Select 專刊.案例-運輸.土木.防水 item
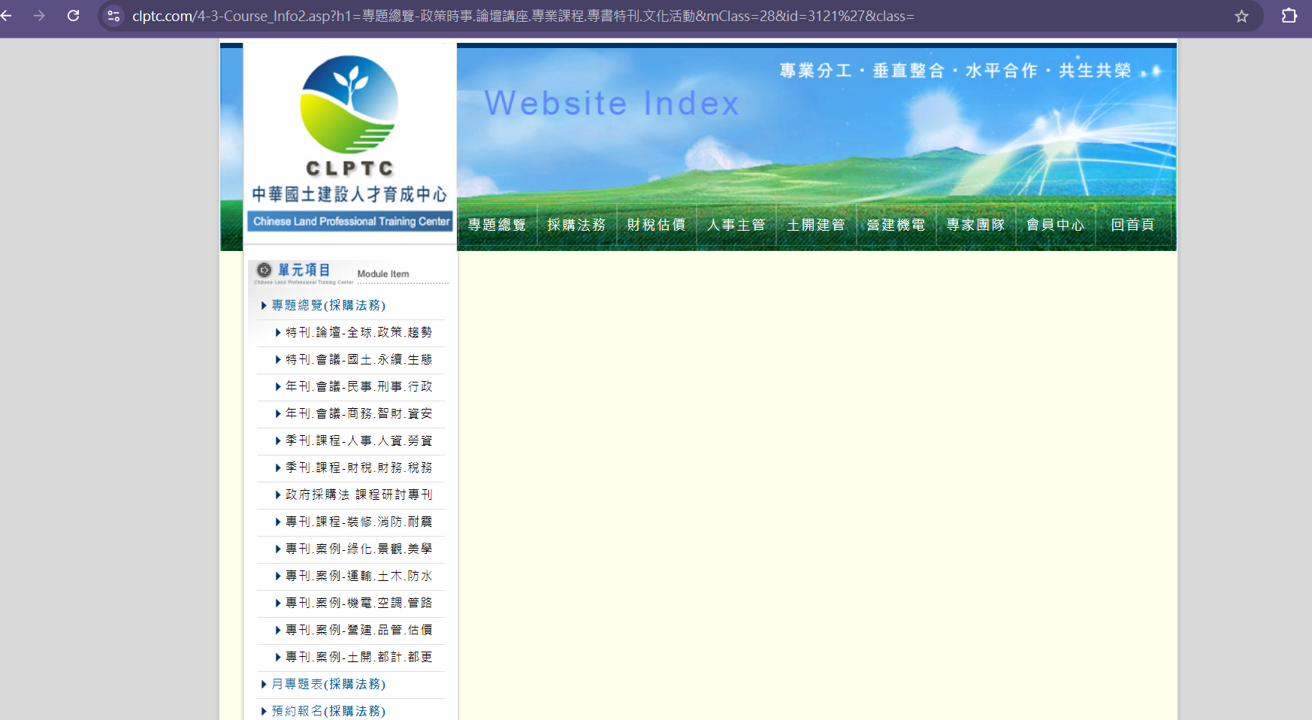 (359, 576)
